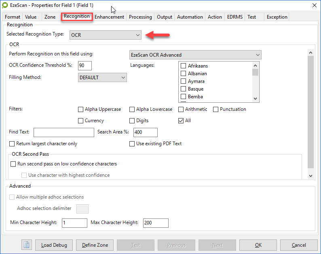Click the document icon button beside Load Debug
This screenshot has height=254, width=321.
(27, 245)
